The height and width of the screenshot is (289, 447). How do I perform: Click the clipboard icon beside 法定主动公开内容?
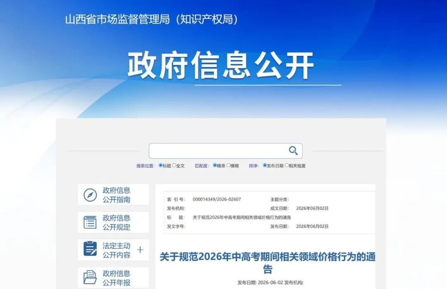click(90, 249)
